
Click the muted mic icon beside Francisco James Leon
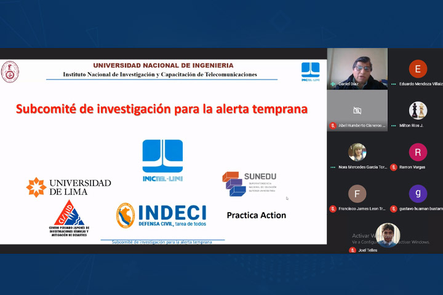coord(333,208)
